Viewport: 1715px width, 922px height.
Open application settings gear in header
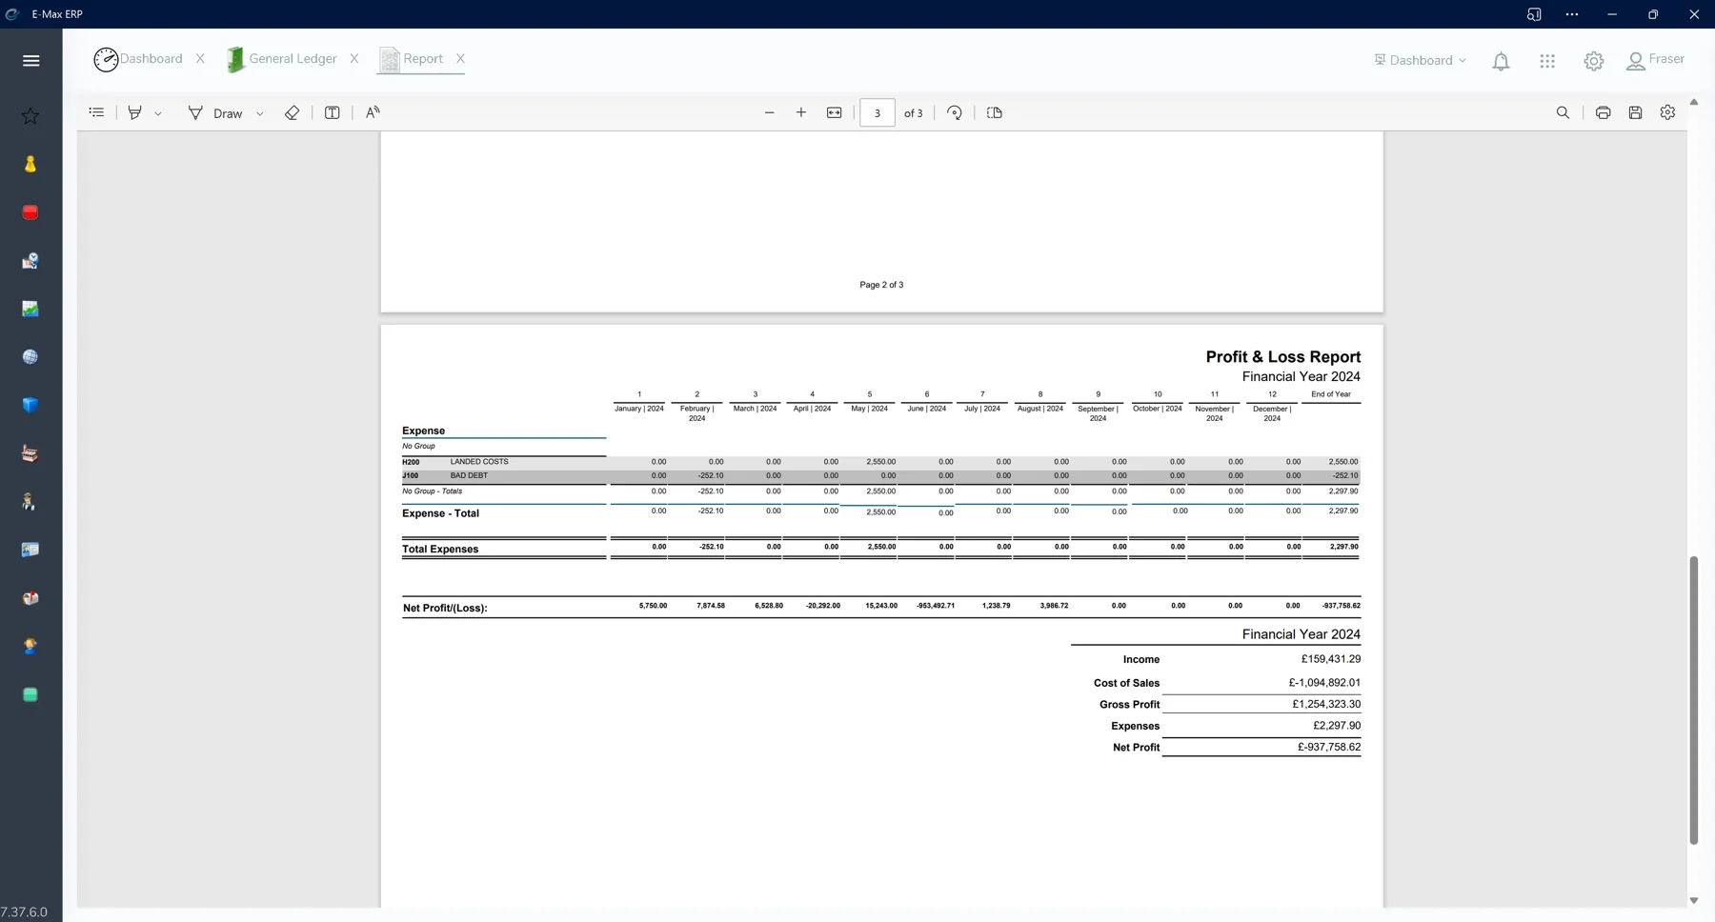(x=1594, y=61)
